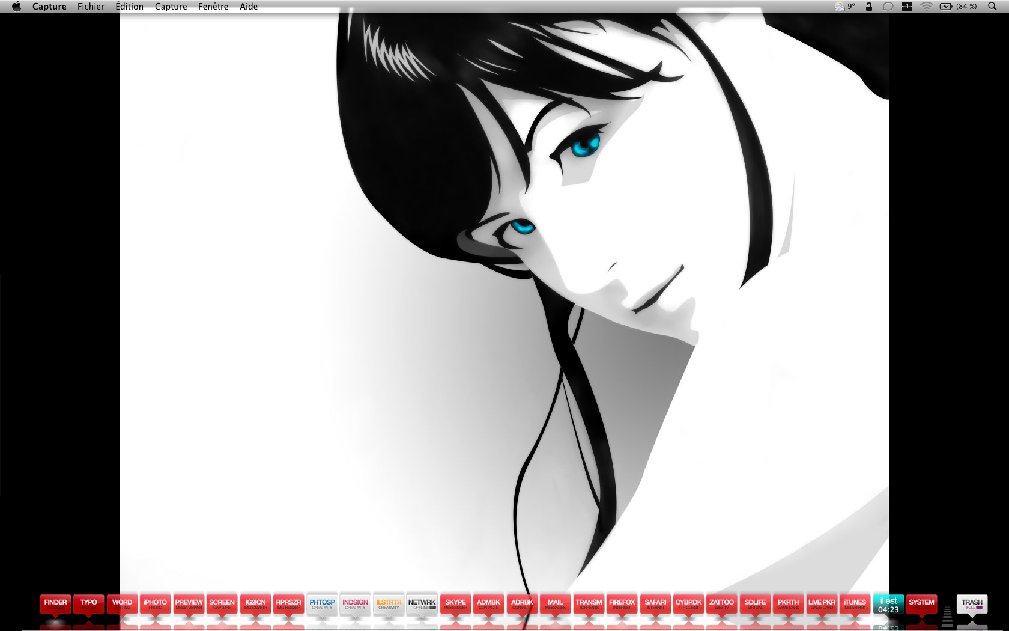Open ADMBK contacts dock icon

pos(488,604)
